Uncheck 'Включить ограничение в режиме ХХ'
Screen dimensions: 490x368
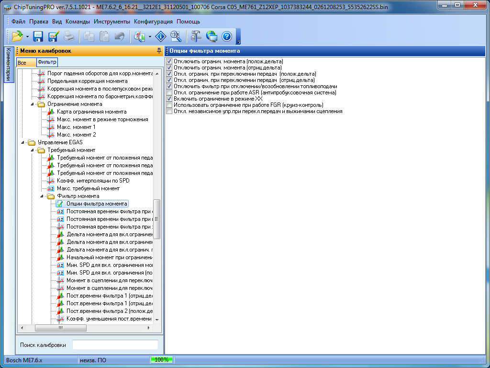click(169, 99)
